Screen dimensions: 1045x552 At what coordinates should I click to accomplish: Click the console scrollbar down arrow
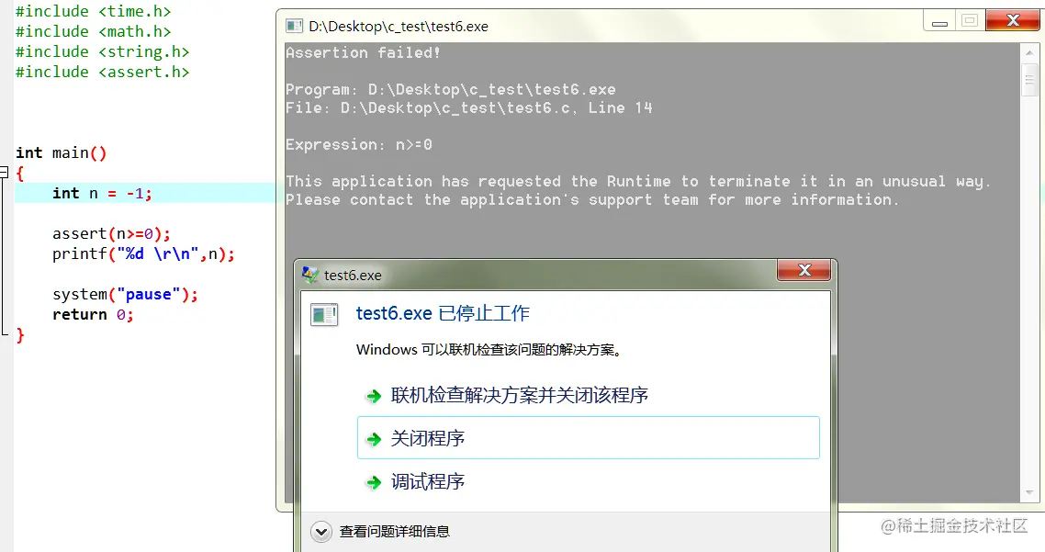(1029, 492)
